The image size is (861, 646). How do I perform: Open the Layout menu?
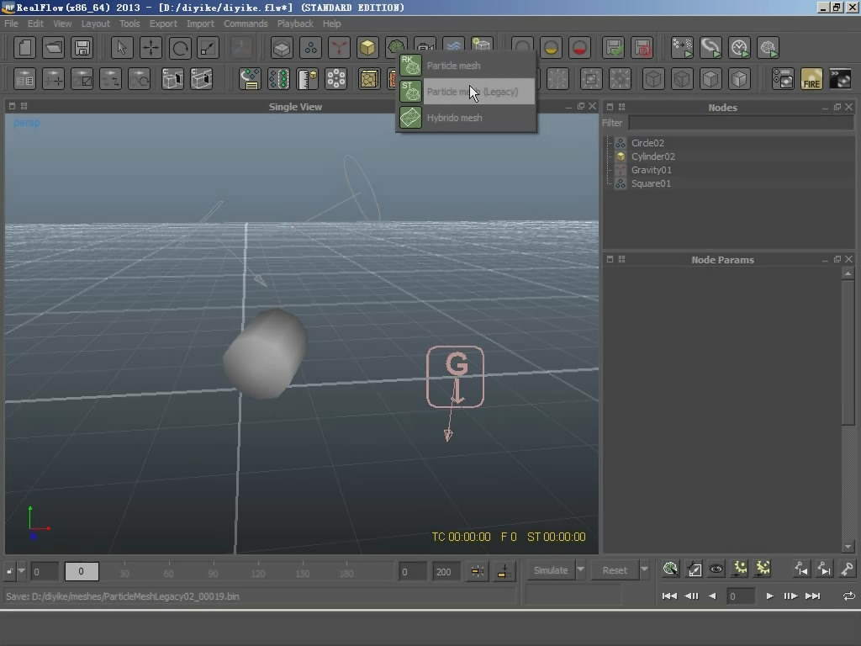[96, 24]
